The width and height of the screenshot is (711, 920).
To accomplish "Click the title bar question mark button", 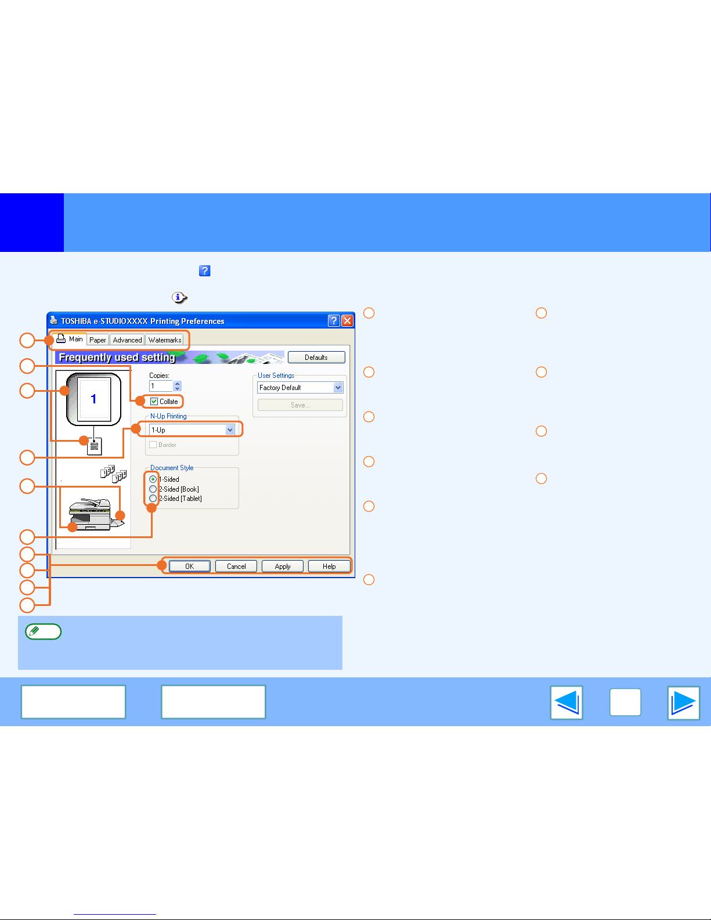I will point(334,321).
